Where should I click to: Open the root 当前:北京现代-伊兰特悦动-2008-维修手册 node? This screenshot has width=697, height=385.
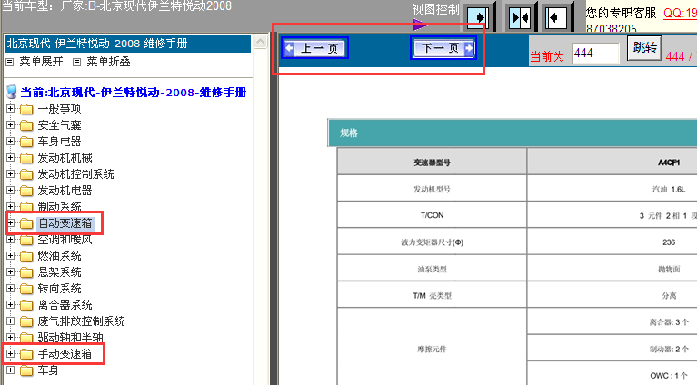pos(134,93)
